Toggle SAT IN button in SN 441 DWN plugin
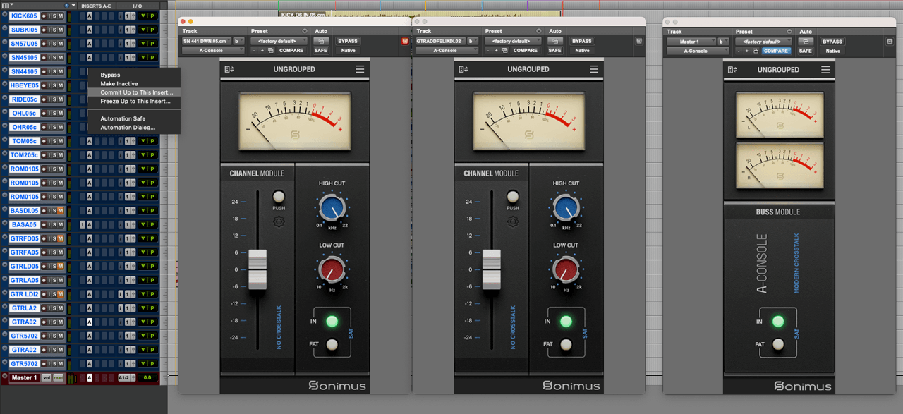Viewport: 903px width, 414px height. point(332,322)
